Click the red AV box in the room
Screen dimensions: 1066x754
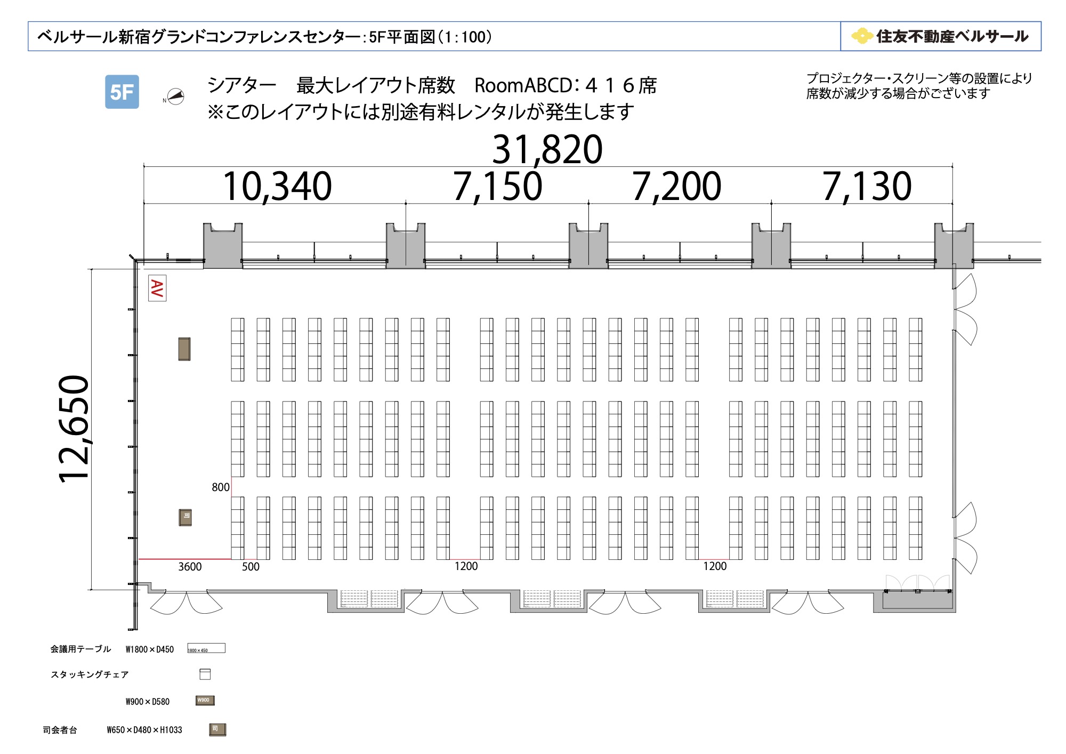pyautogui.click(x=157, y=288)
